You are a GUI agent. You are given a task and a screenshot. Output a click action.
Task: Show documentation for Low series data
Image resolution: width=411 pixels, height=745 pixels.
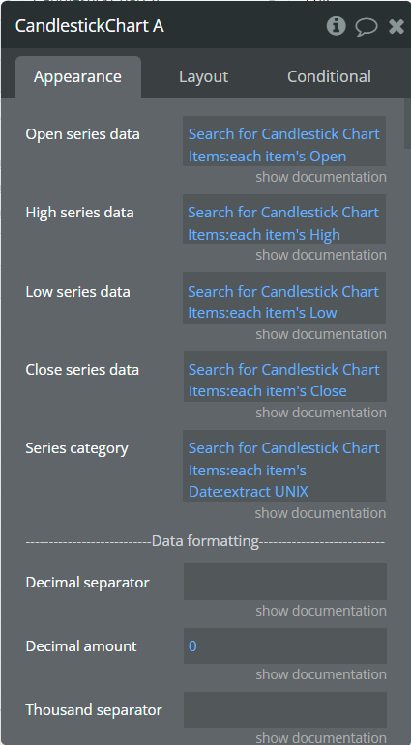click(321, 334)
